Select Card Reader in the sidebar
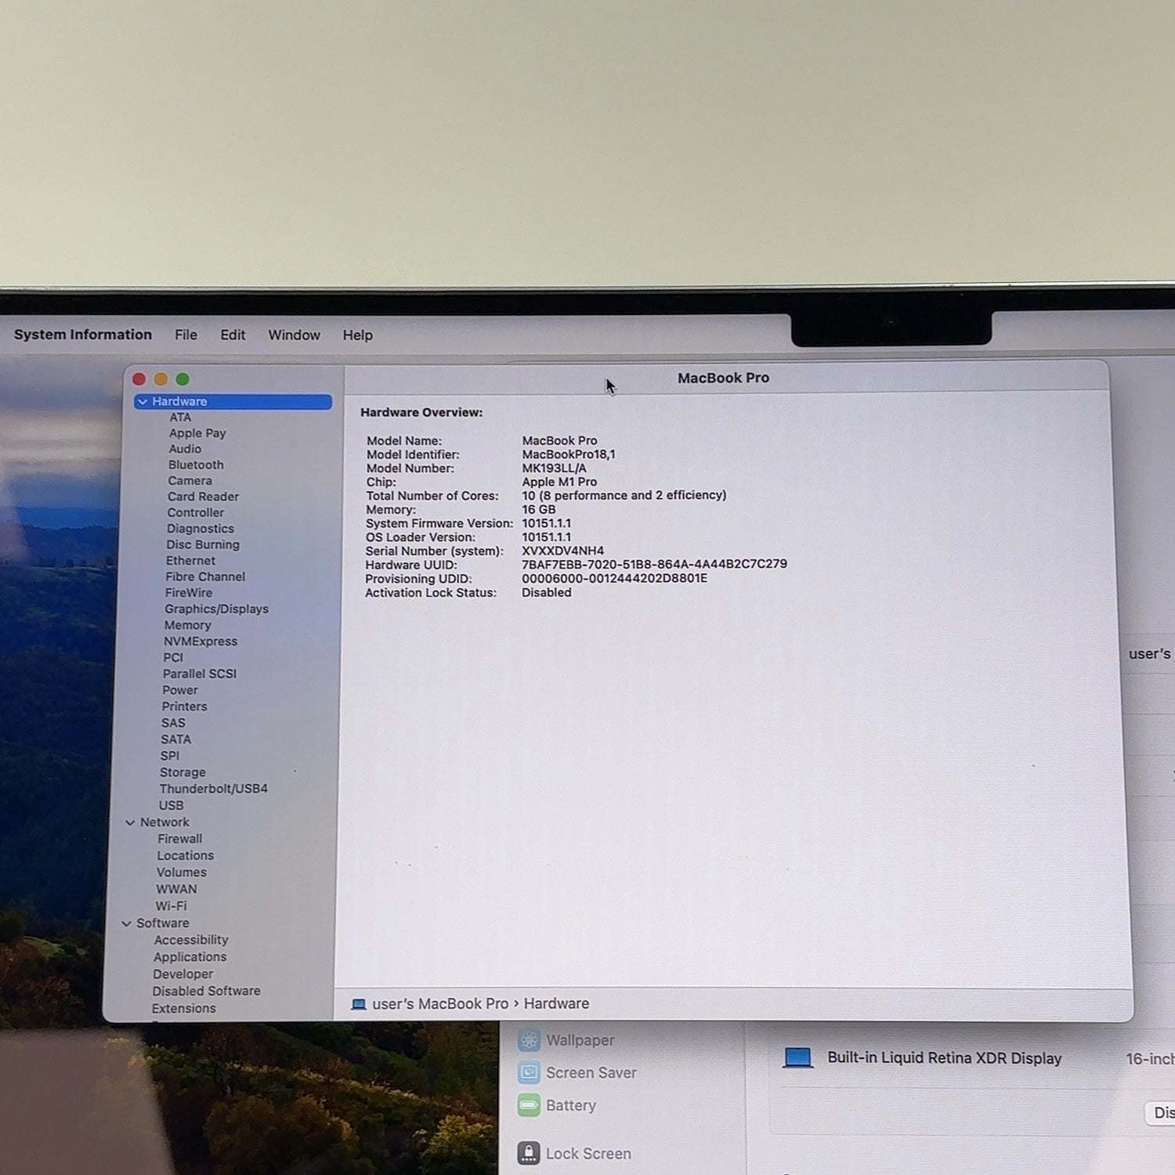This screenshot has height=1175, width=1175. pos(203,497)
